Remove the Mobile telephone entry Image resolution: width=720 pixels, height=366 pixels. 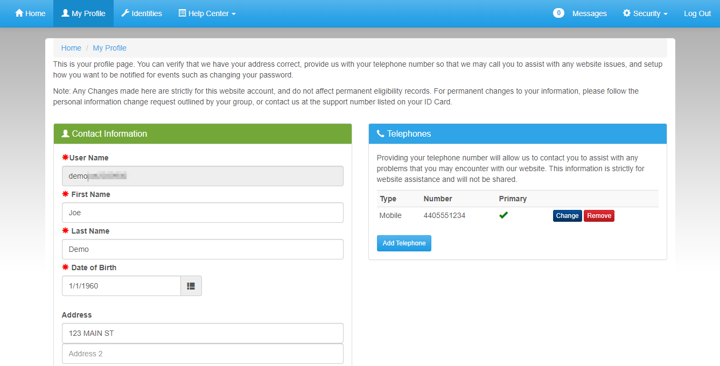point(599,216)
